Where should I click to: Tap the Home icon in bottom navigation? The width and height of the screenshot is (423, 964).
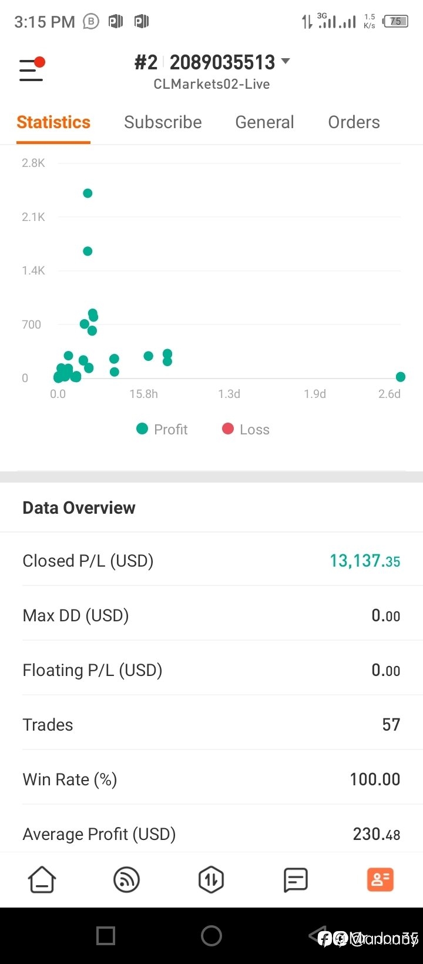tap(42, 880)
